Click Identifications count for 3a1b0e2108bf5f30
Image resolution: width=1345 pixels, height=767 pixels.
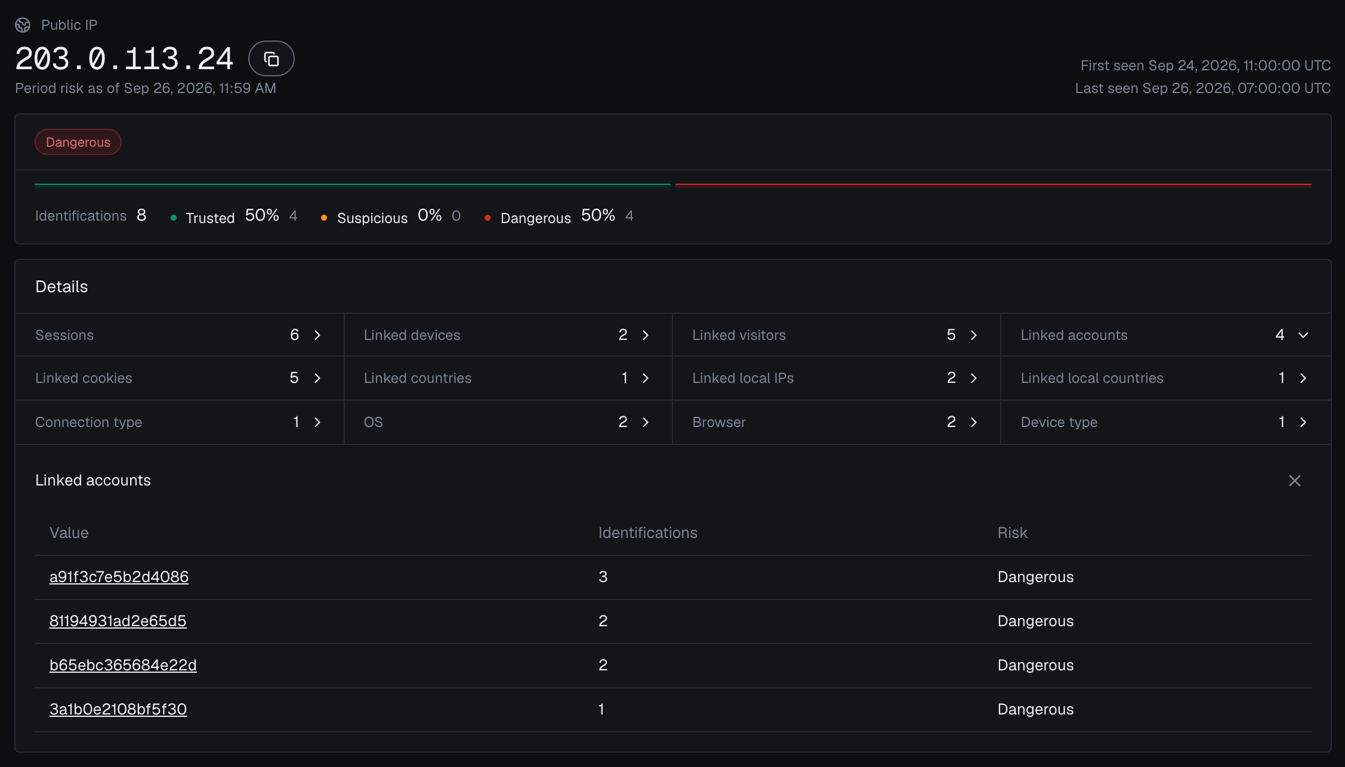click(601, 709)
